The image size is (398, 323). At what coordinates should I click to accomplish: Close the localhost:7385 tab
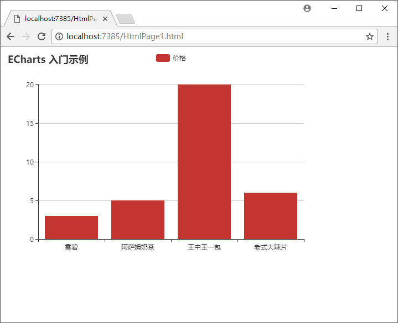(x=105, y=19)
